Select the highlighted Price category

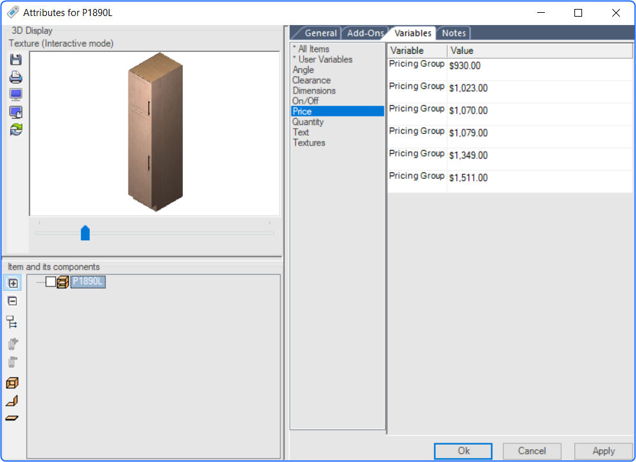click(338, 111)
